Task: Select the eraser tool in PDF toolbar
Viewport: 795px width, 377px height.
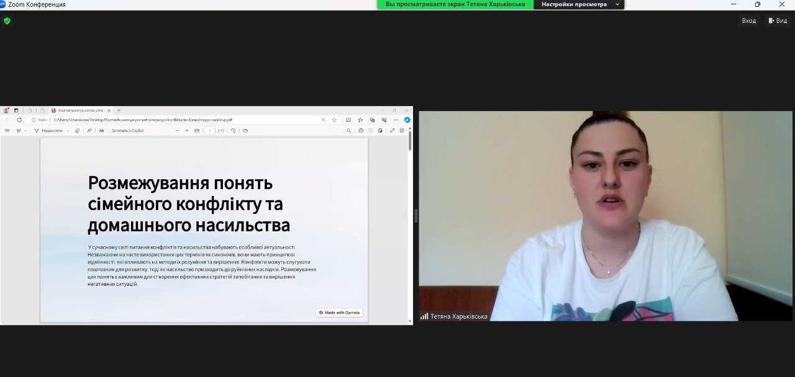Action: point(77,131)
